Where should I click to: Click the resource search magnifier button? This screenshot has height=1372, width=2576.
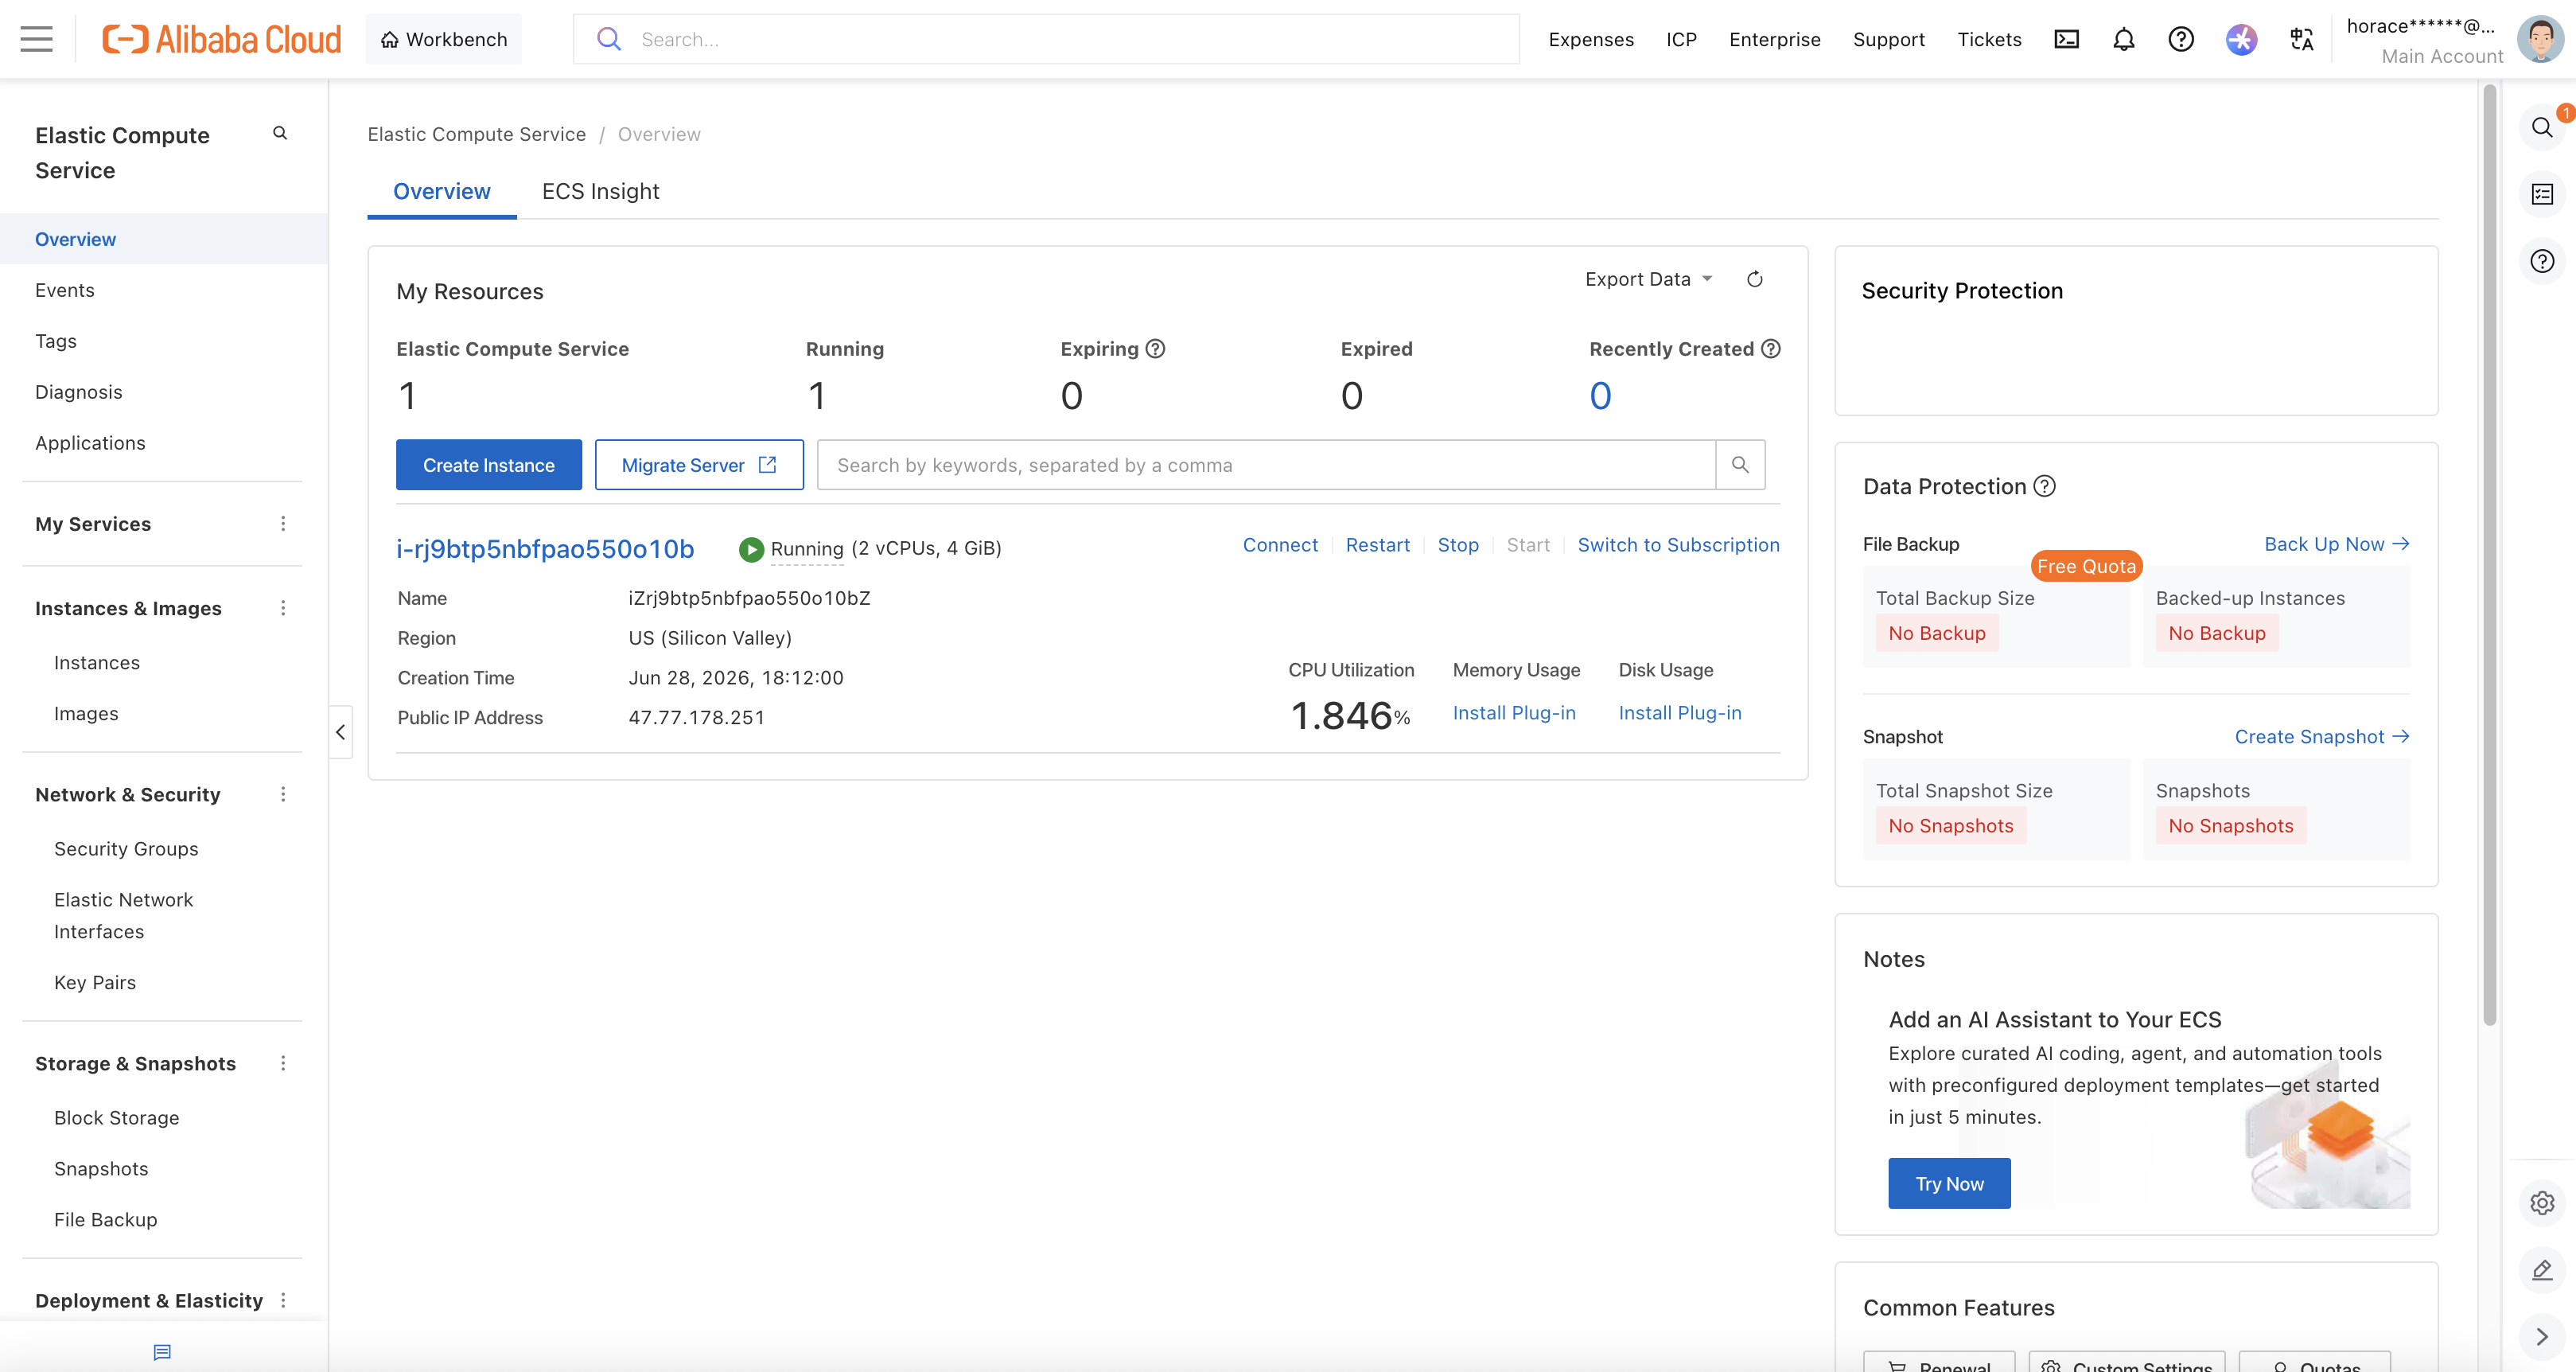(x=1740, y=465)
